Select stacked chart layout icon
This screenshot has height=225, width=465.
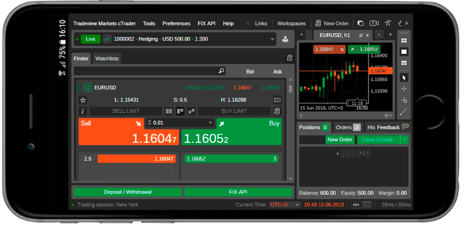404,63
